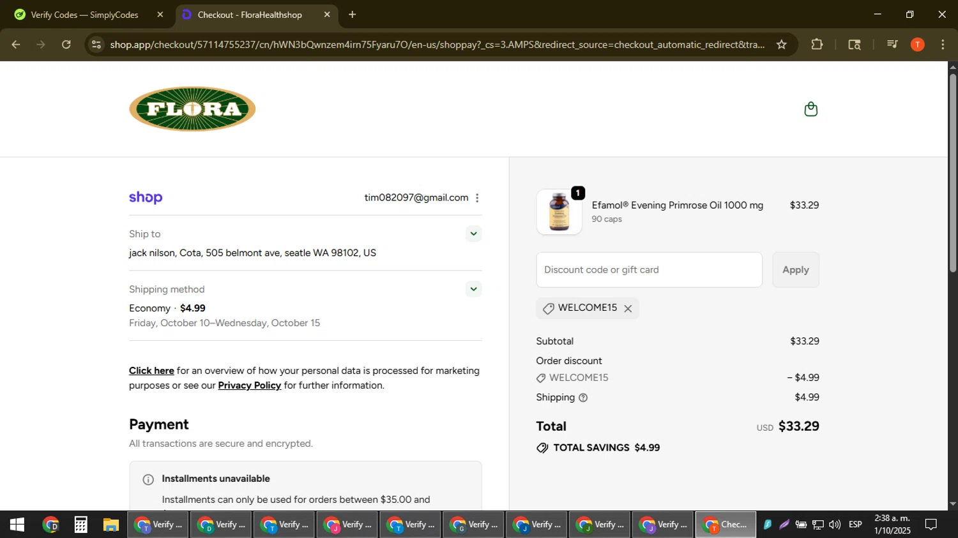
Task: Open the Extensions puzzle icon
Action: [x=817, y=45]
